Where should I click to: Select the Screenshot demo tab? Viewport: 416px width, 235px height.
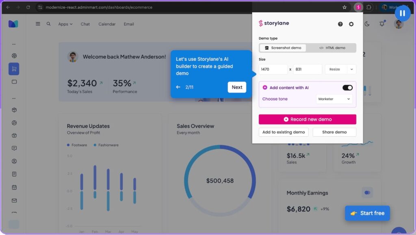pos(283,48)
